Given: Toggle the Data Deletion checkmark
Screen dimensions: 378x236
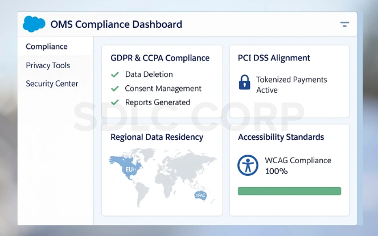Looking at the screenshot, I should point(115,74).
